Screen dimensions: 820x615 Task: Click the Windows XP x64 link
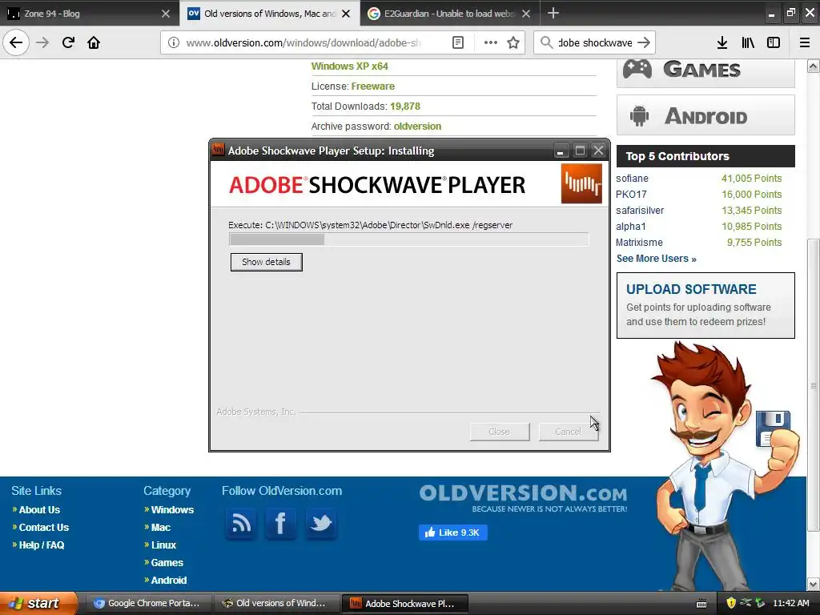coord(349,66)
